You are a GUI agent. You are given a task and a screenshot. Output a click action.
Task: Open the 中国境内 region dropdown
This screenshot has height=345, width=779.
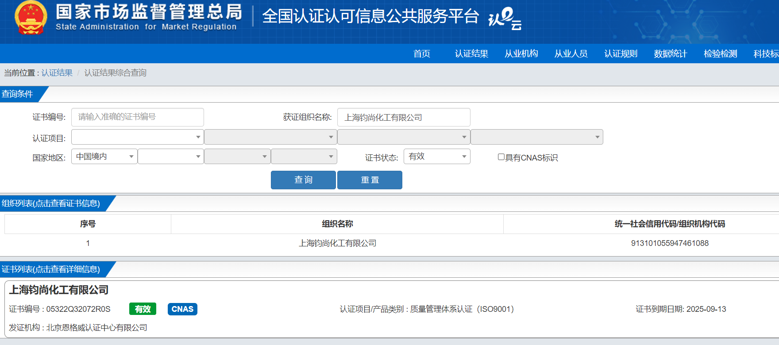tap(104, 157)
